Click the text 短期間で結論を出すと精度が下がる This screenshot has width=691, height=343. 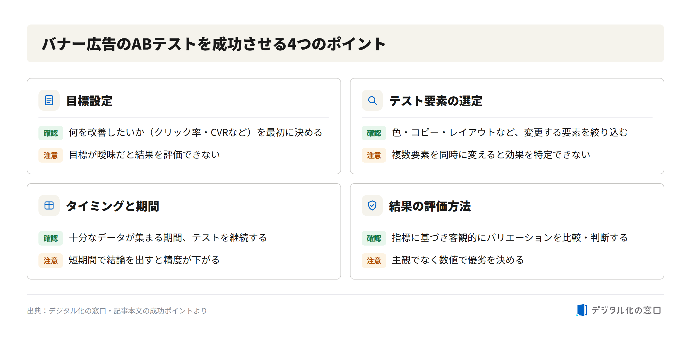pos(144,260)
